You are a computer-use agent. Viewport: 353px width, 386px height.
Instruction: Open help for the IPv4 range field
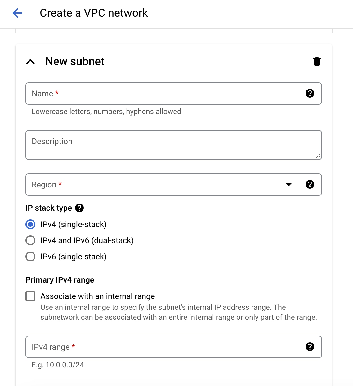(310, 347)
